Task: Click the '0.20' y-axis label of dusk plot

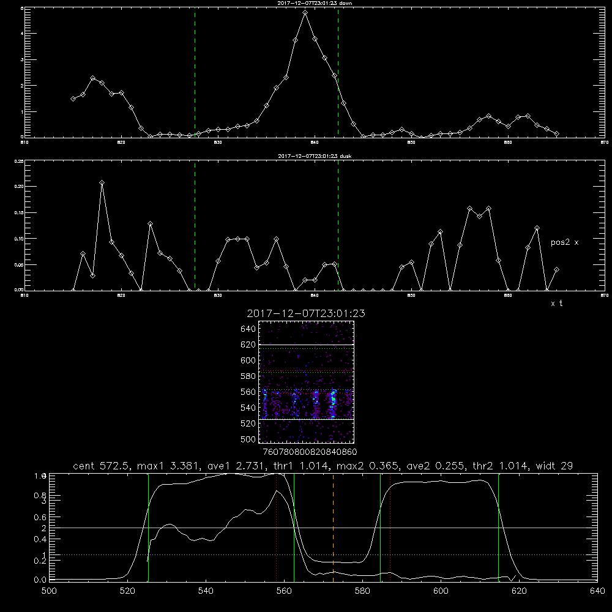Action: (x=19, y=187)
